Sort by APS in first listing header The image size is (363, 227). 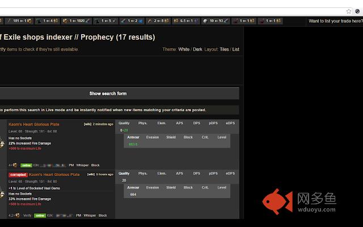tap(179, 123)
